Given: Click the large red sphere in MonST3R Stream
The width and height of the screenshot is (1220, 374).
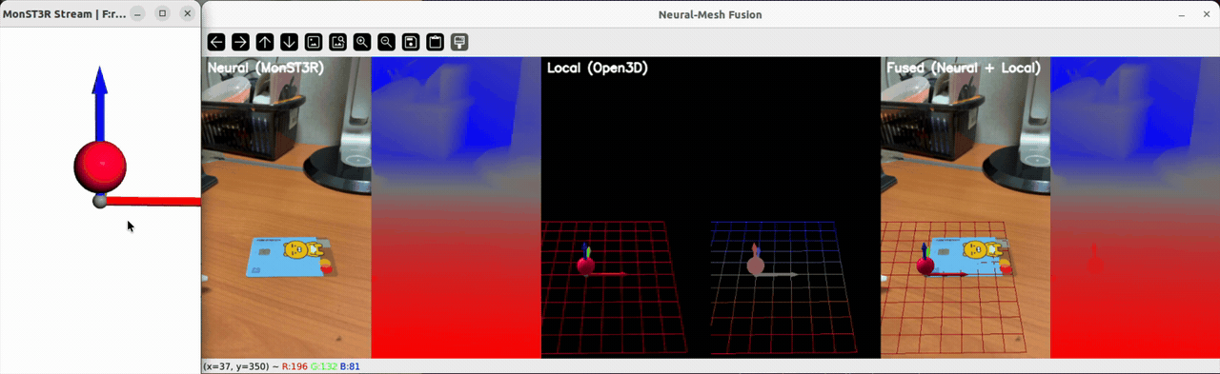Looking at the screenshot, I should tap(100, 166).
